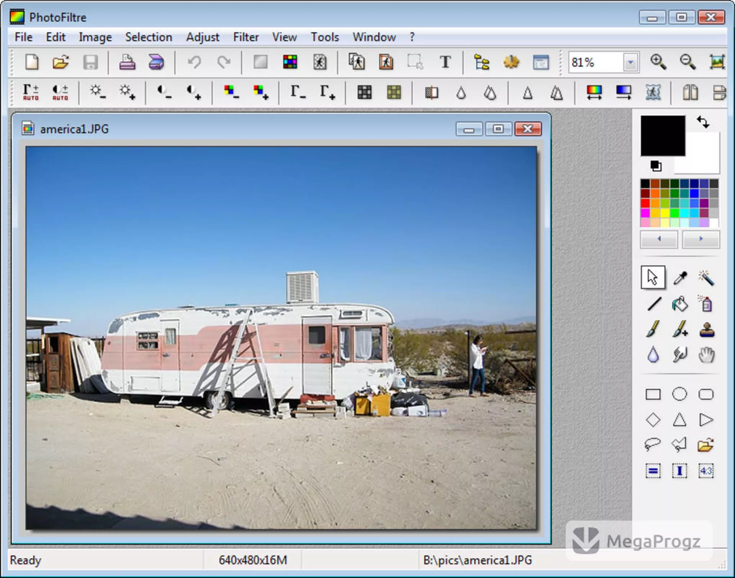The image size is (735, 578).
Task: Select the Scroll hand tool
Action: [706, 354]
